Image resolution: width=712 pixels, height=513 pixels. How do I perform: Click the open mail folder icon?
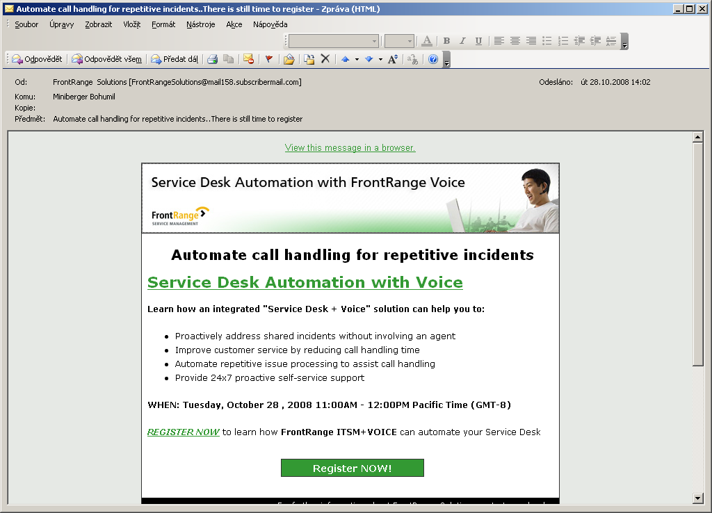[x=289, y=59]
